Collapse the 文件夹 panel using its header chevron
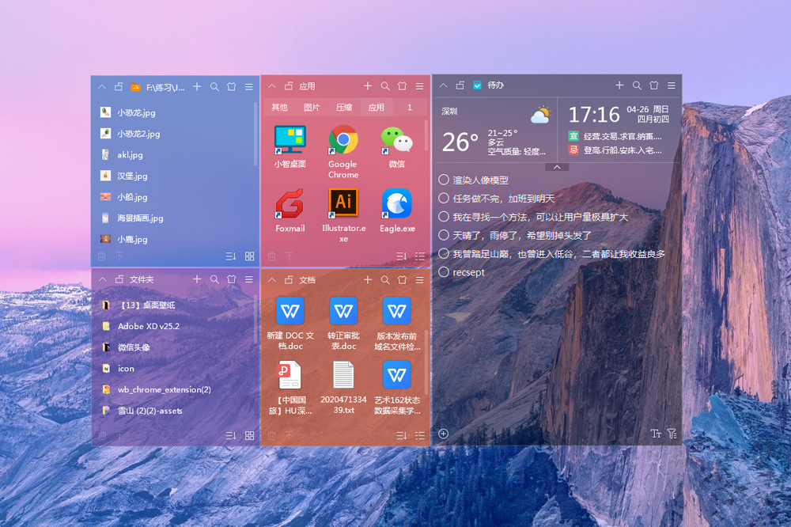 pyautogui.click(x=103, y=279)
